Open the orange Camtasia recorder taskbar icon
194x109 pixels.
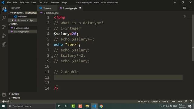[80, 106]
